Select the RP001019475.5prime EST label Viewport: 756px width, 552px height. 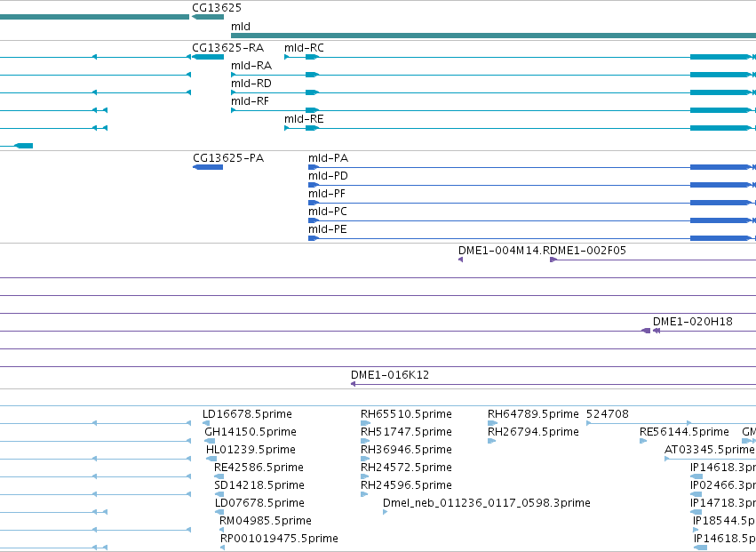(x=279, y=540)
